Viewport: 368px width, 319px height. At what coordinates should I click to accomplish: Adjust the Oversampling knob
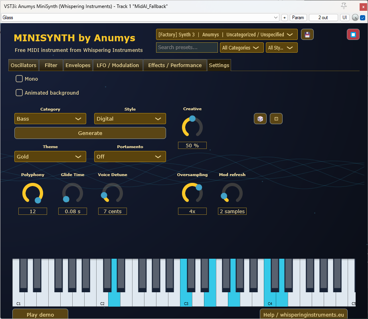[x=192, y=193]
